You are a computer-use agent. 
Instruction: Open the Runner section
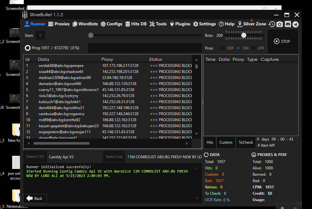point(35,24)
